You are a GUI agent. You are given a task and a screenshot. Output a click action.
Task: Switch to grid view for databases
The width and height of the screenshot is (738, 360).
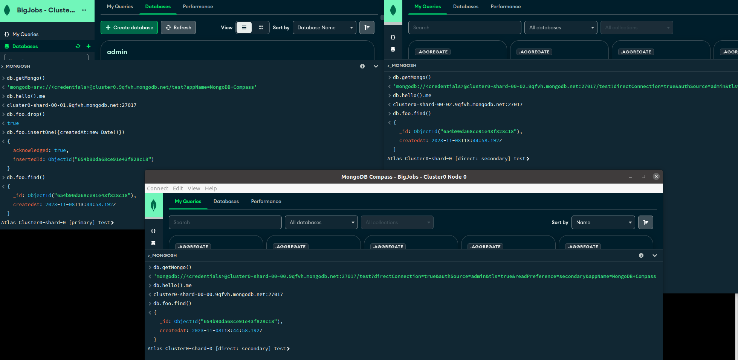coord(261,27)
